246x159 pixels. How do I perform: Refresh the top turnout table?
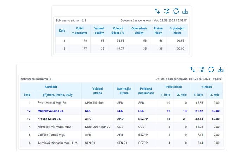click(176, 11)
